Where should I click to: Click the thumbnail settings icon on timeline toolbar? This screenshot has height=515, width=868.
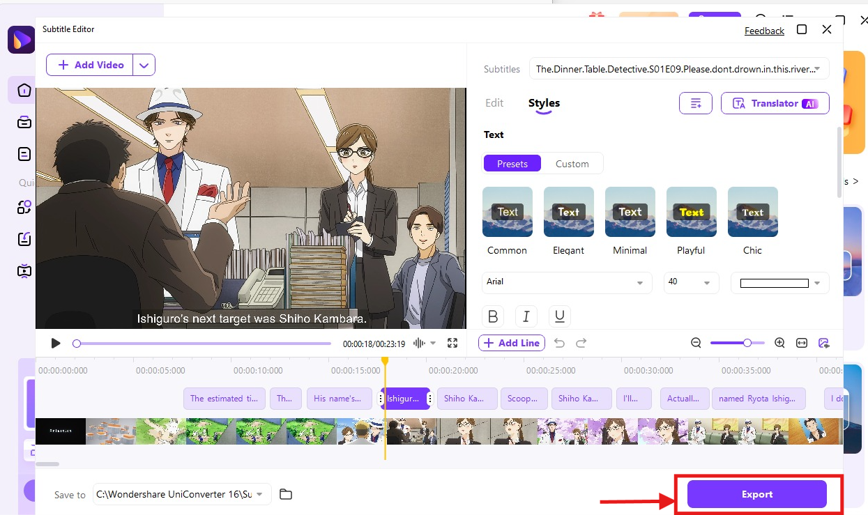[824, 343]
